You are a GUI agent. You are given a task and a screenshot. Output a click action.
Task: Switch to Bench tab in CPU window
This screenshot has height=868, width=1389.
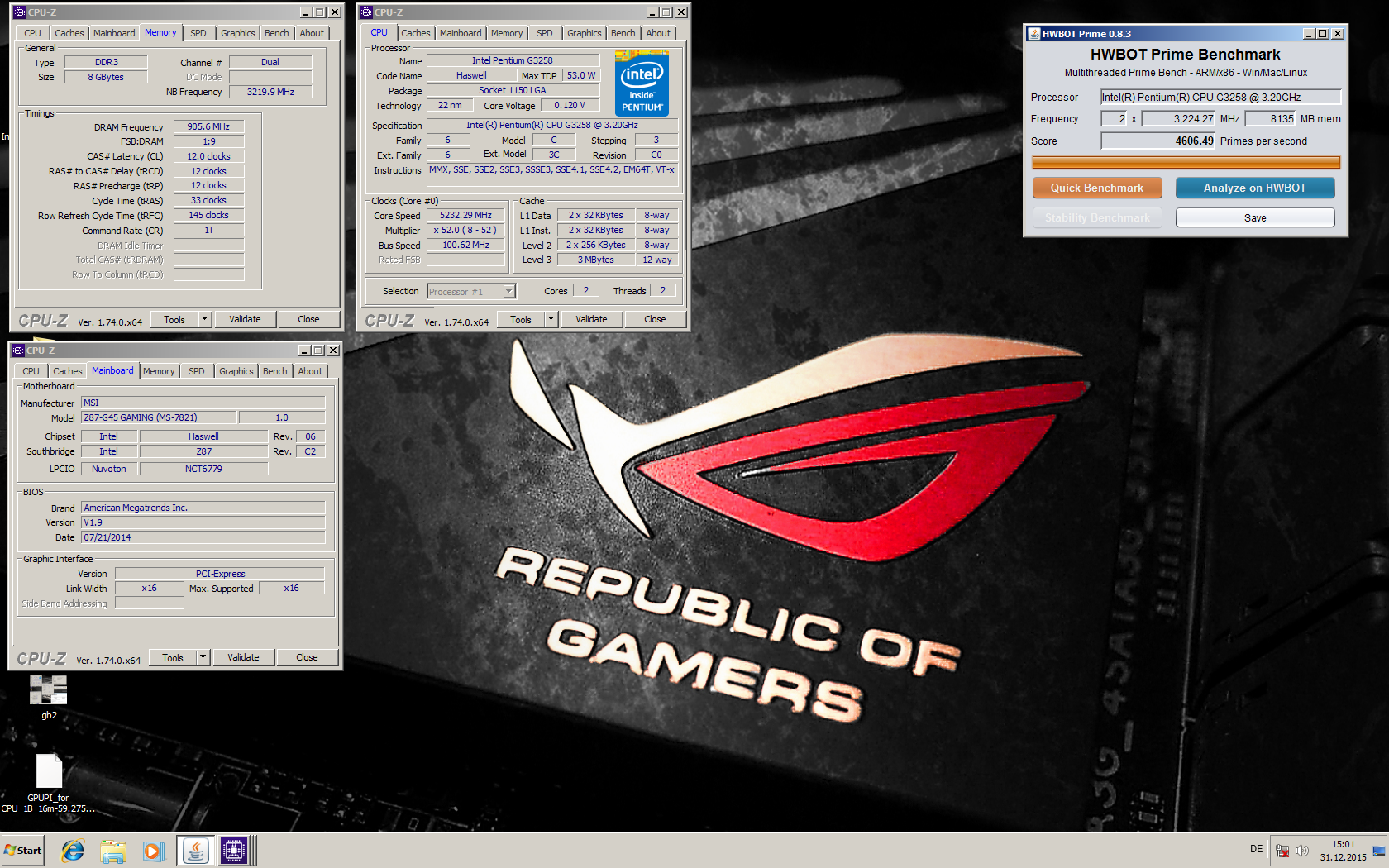tap(623, 33)
